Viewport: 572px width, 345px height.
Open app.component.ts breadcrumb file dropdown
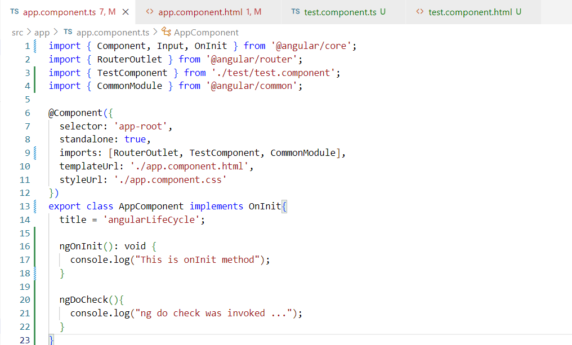pyautogui.click(x=113, y=33)
